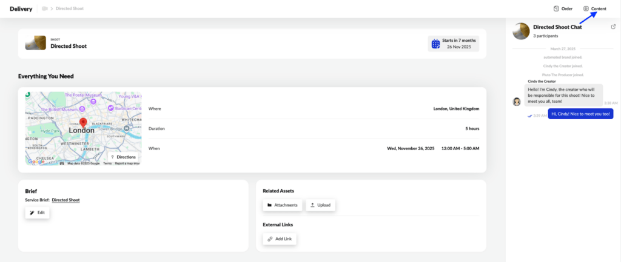Click the red London map pin
Screen dimensions: 621x262
(83, 123)
